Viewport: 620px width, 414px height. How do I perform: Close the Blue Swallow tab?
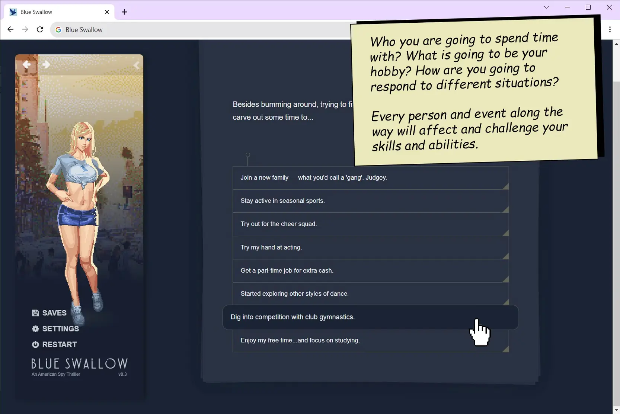click(107, 12)
